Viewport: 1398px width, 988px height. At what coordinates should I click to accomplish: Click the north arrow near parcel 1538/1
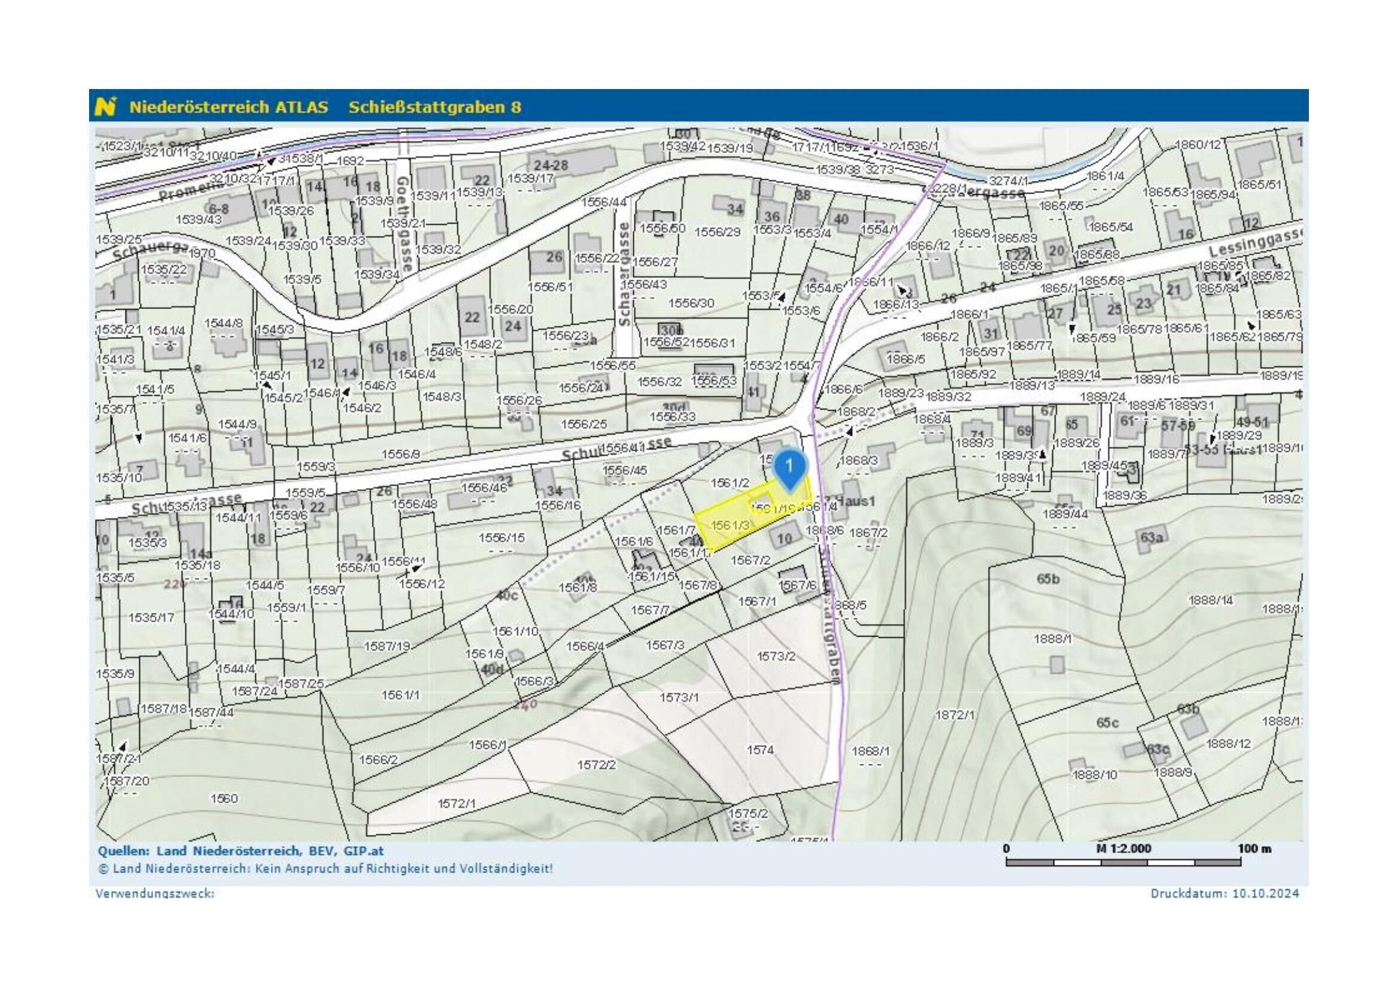(x=272, y=161)
